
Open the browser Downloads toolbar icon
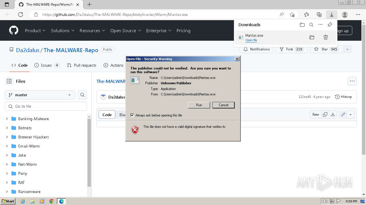(332, 15)
